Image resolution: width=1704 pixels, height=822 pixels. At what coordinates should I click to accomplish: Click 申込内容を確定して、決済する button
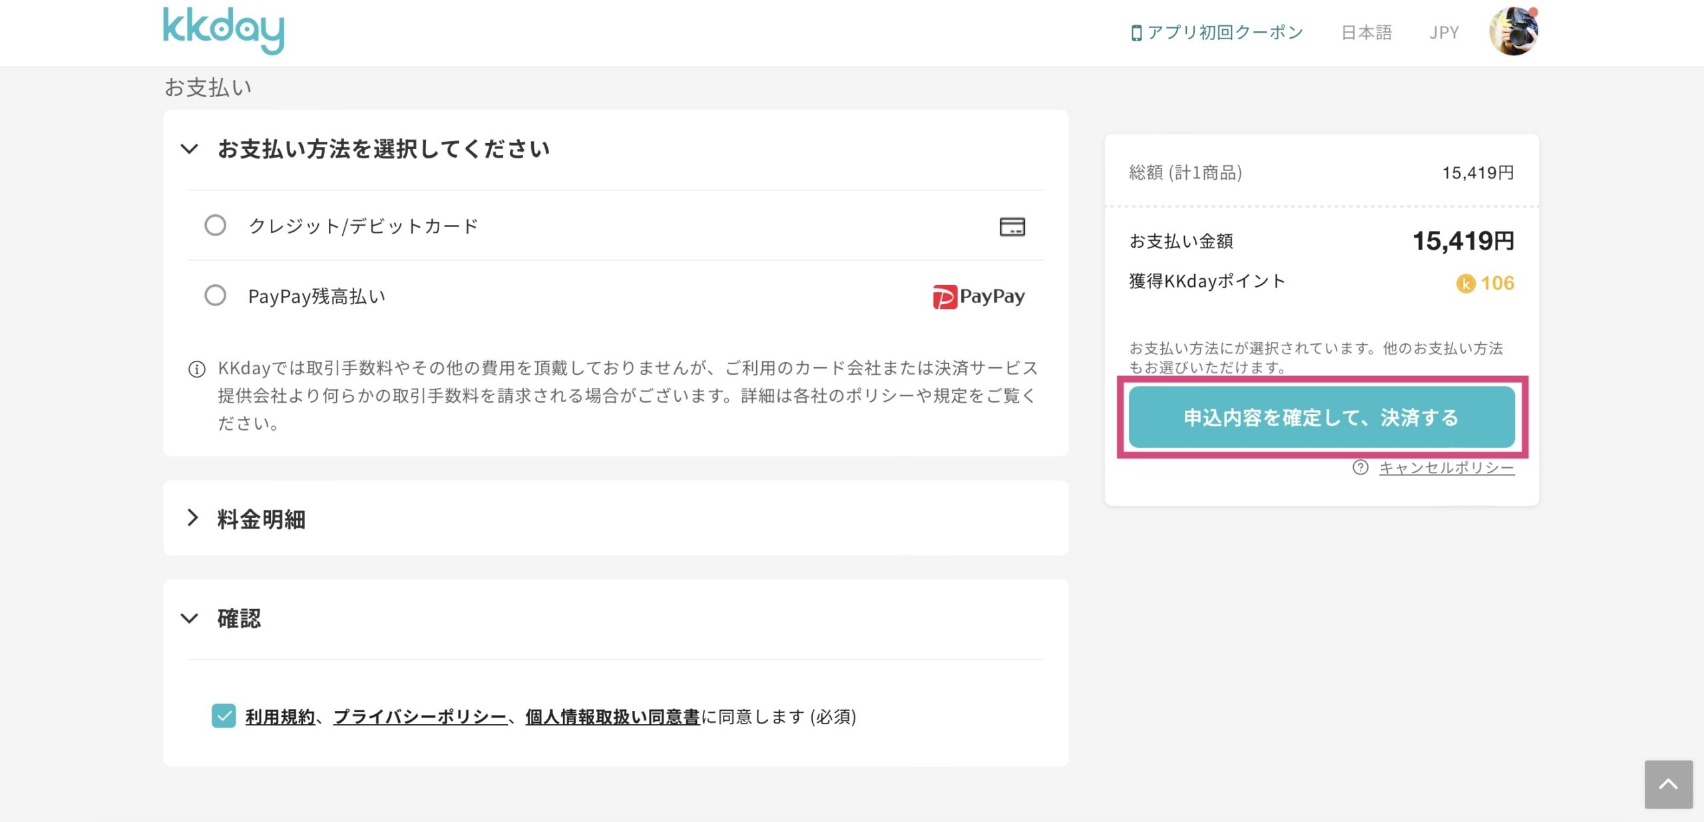tap(1322, 417)
